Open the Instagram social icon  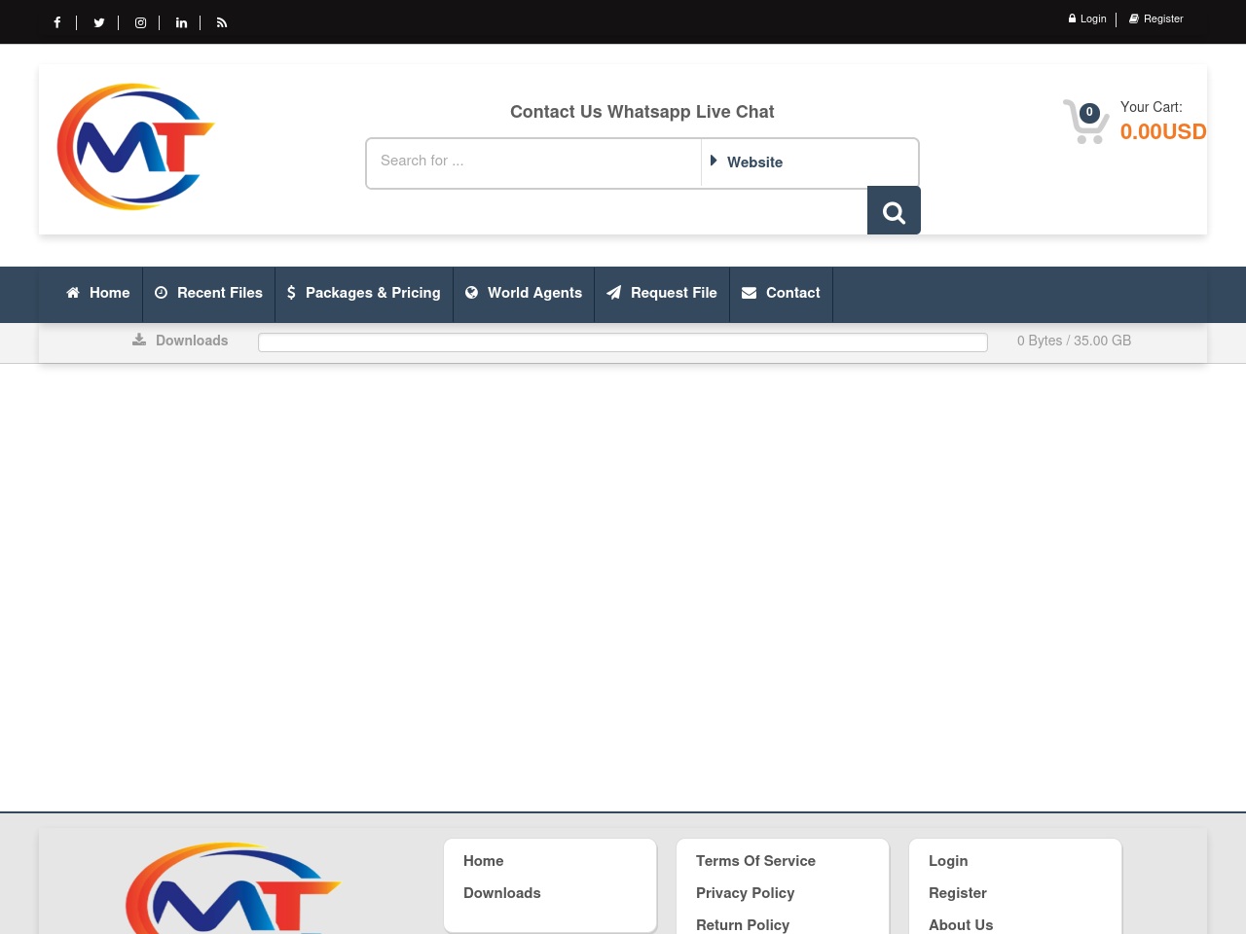tap(140, 22)
